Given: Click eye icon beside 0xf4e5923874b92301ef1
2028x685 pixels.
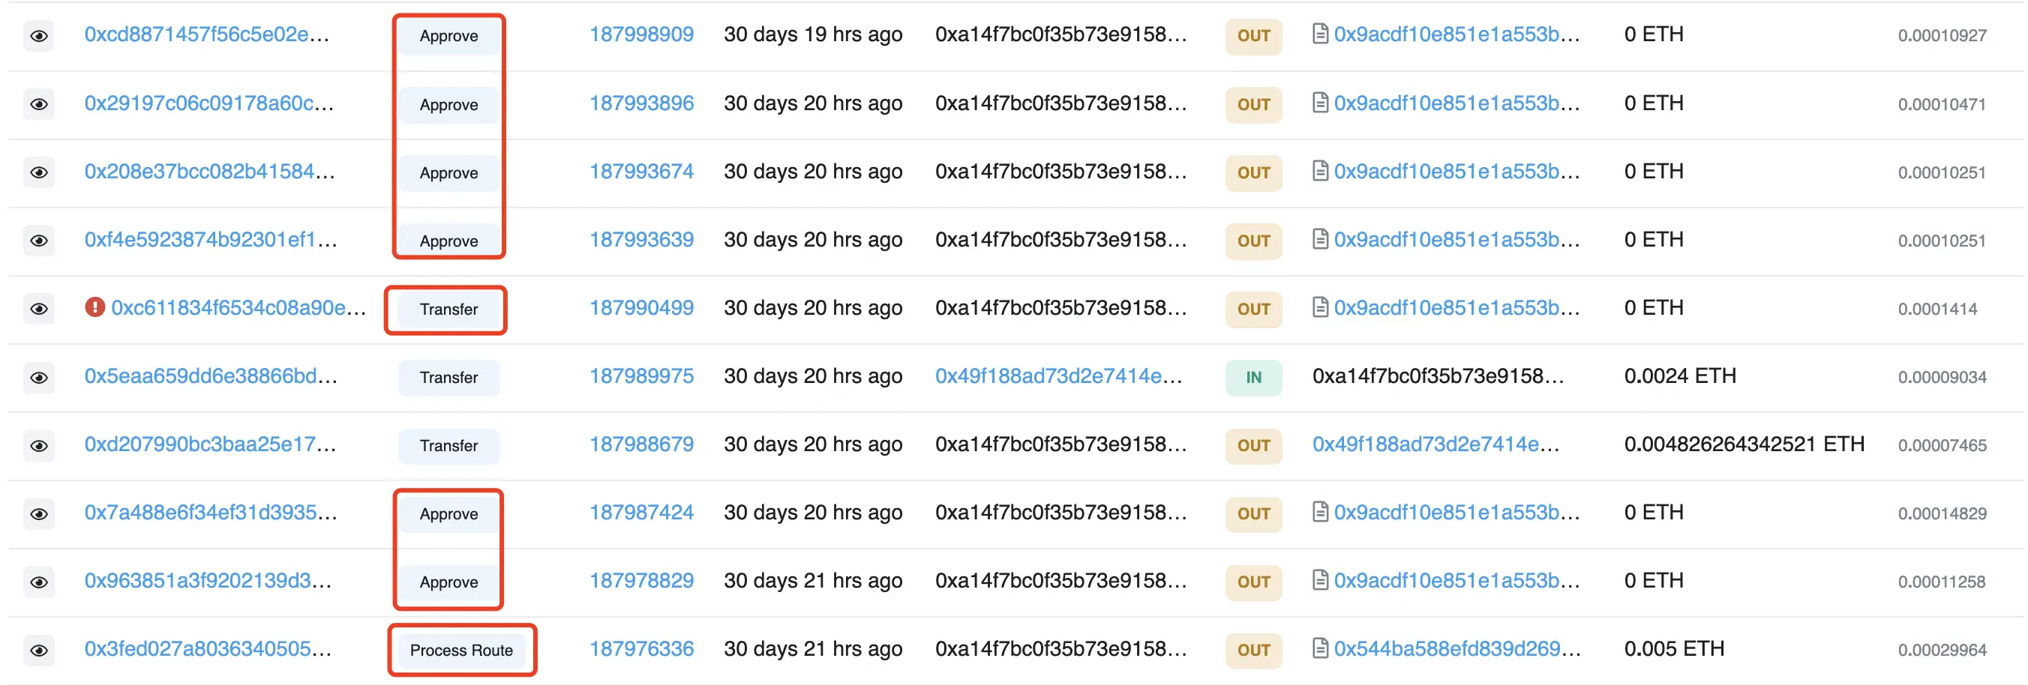Looking at the screenshot, I should click(38, 241).
